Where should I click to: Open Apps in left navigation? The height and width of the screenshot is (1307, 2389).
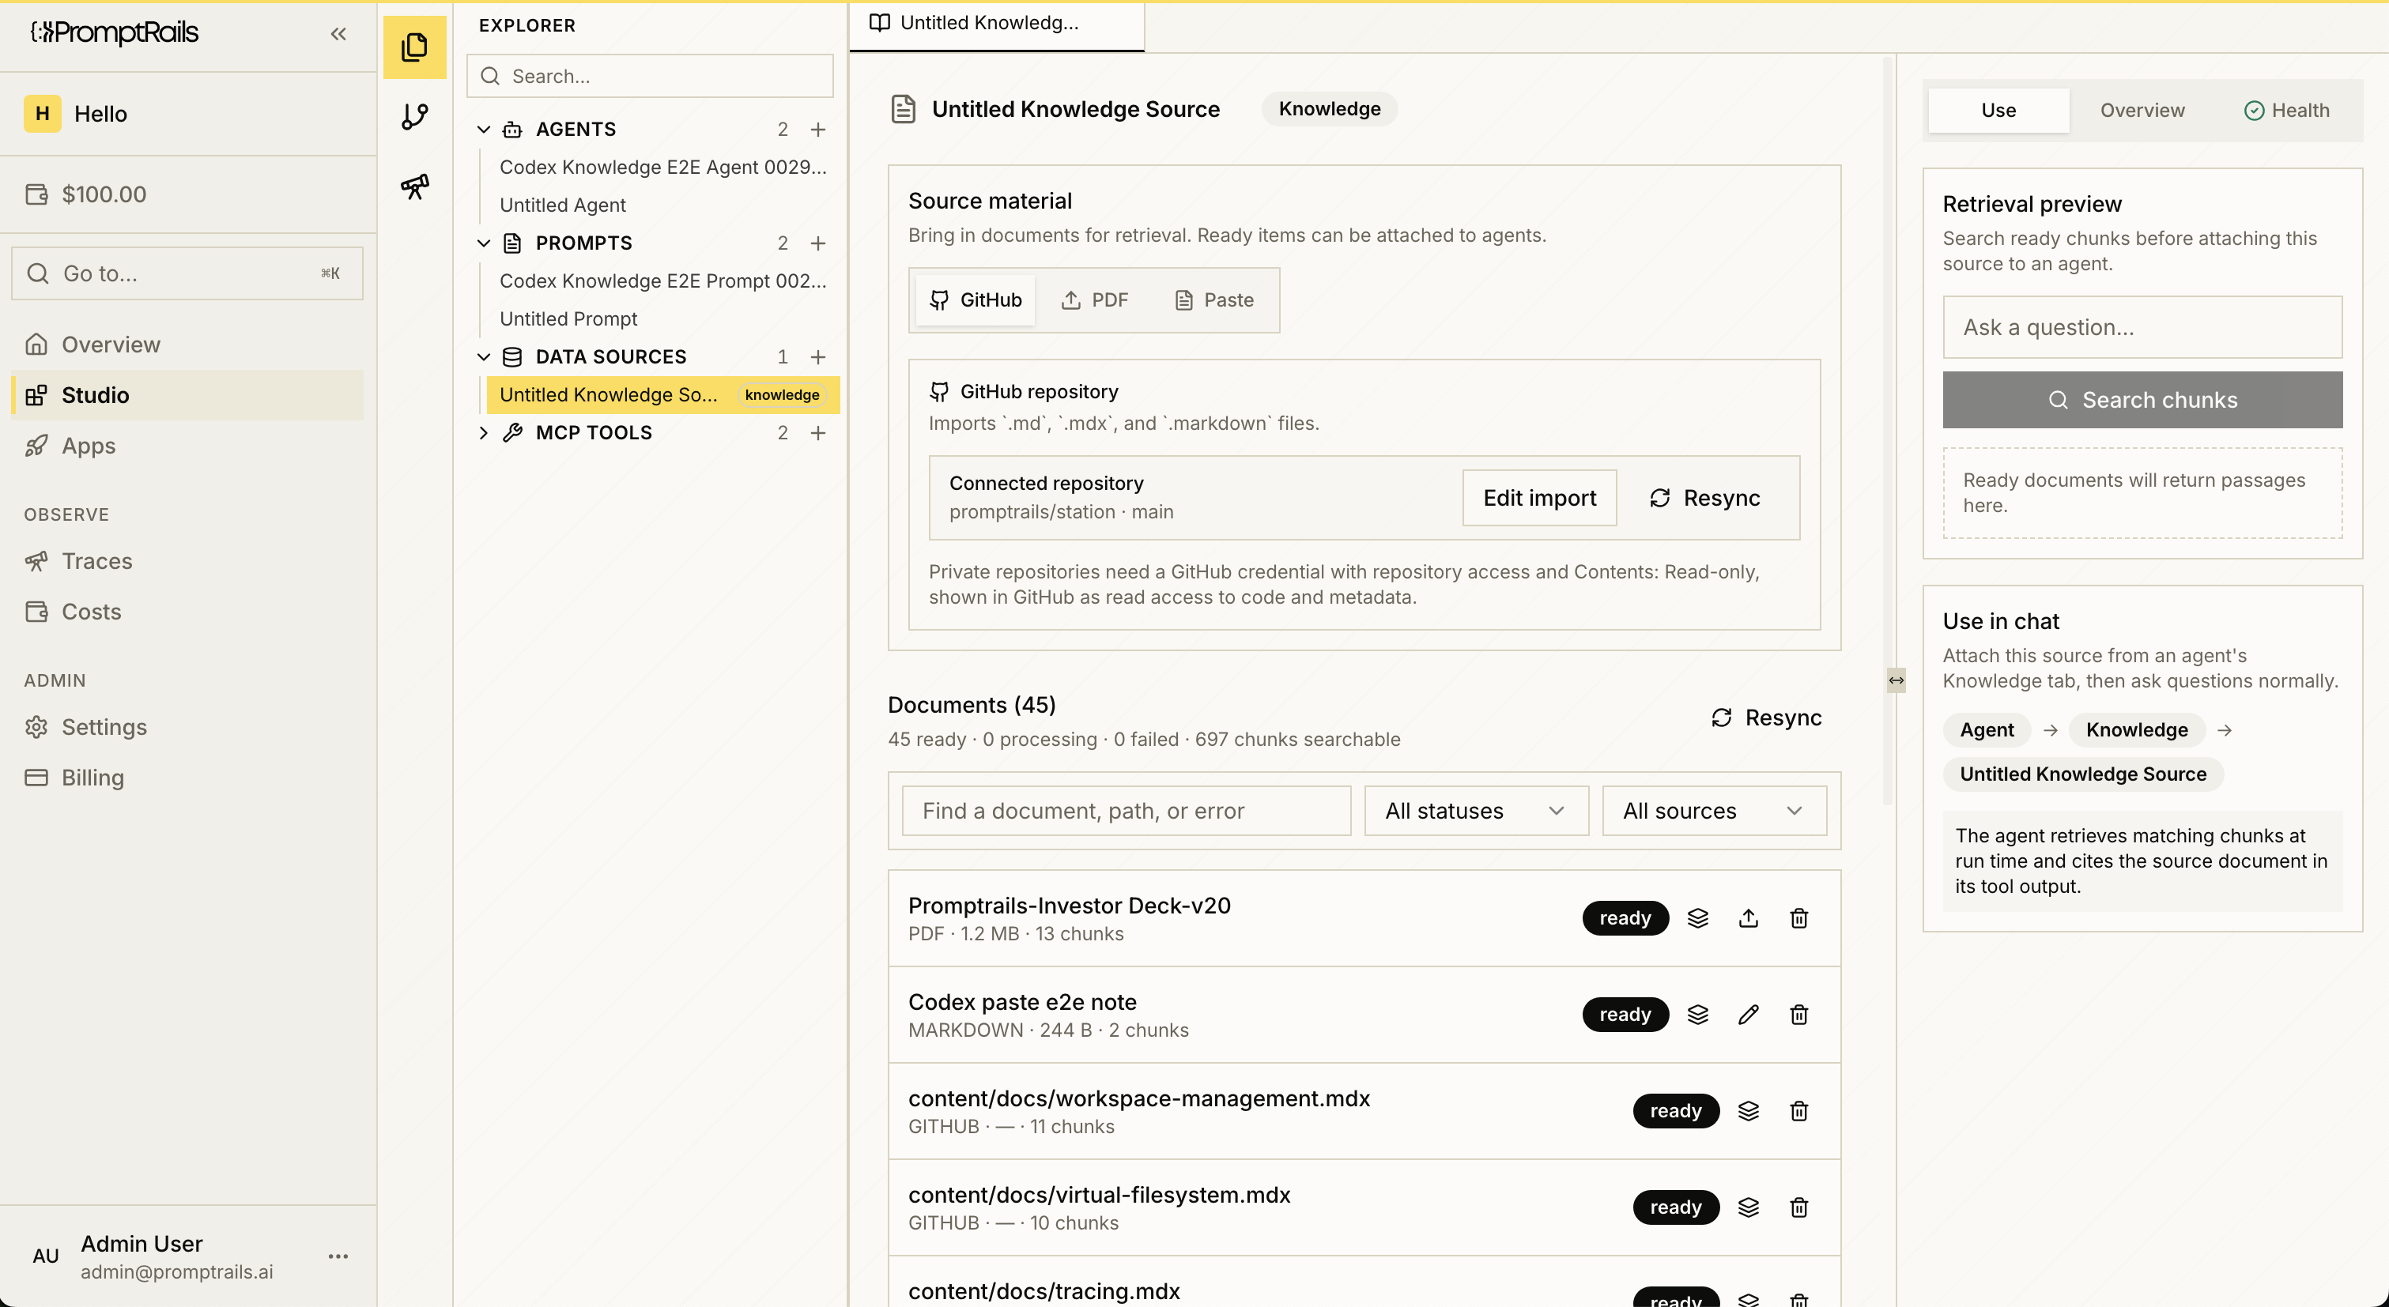(x=187, y=446)
